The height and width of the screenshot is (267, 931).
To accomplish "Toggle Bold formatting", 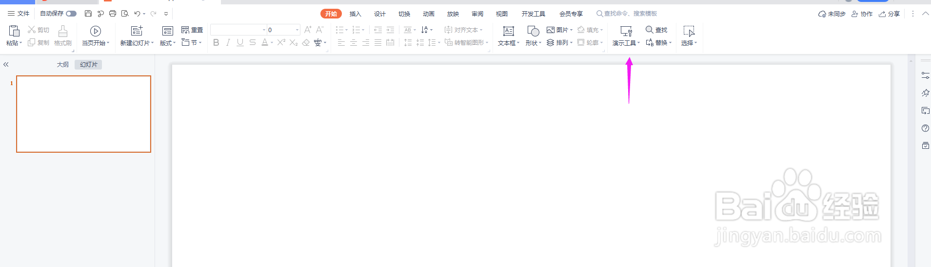I will [216, 43].
